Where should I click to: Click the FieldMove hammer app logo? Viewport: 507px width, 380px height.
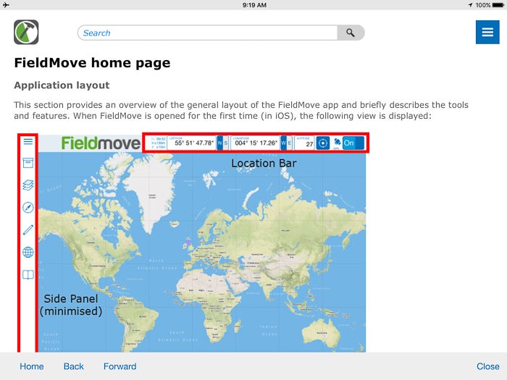[x=26, y=33]
